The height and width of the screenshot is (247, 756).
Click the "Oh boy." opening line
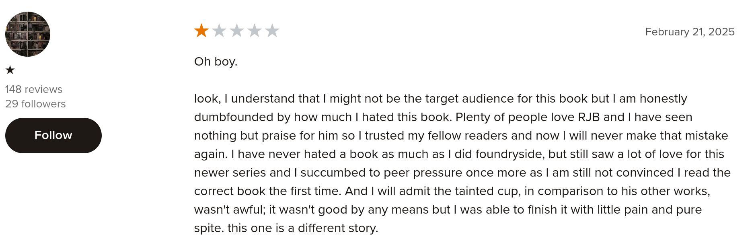216,62
